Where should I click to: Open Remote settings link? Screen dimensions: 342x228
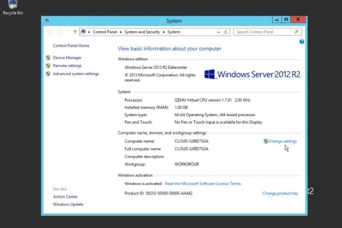coord(67,66)
